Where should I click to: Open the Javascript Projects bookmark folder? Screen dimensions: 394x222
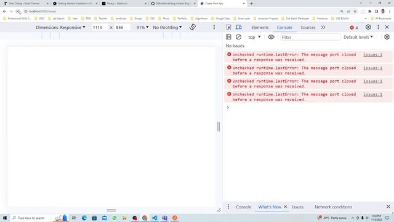265,18
